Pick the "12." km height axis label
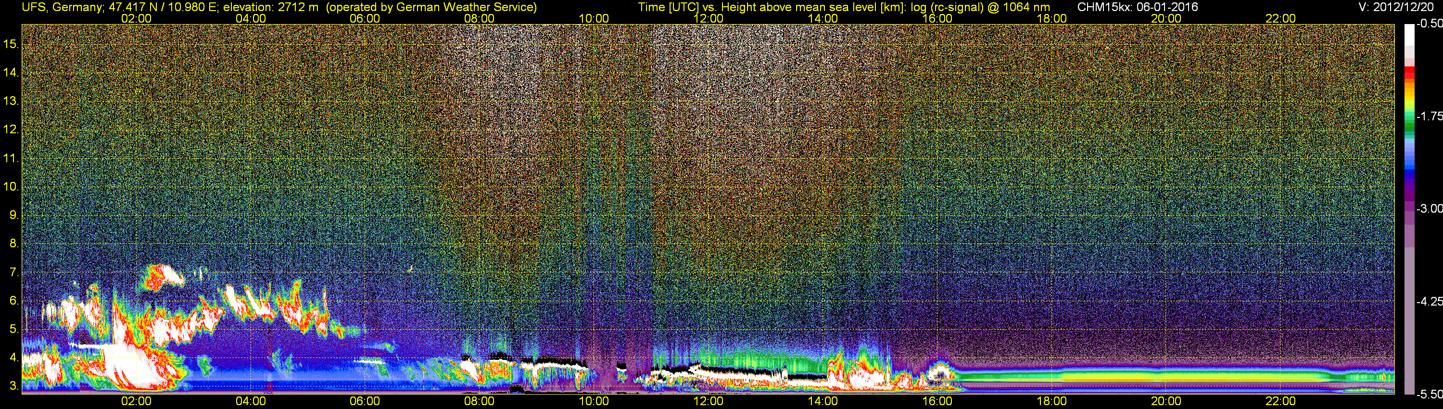1443x409 pixels. [x=11, y=129]
